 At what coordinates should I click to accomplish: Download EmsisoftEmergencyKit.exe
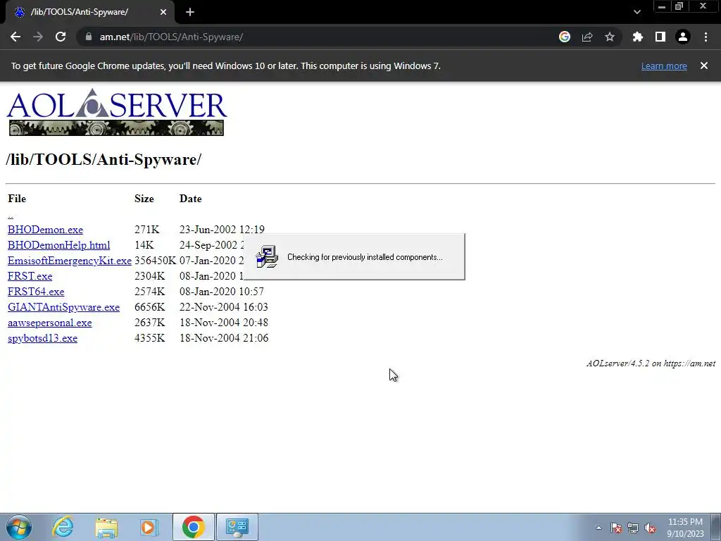click(x=70, y=261)
